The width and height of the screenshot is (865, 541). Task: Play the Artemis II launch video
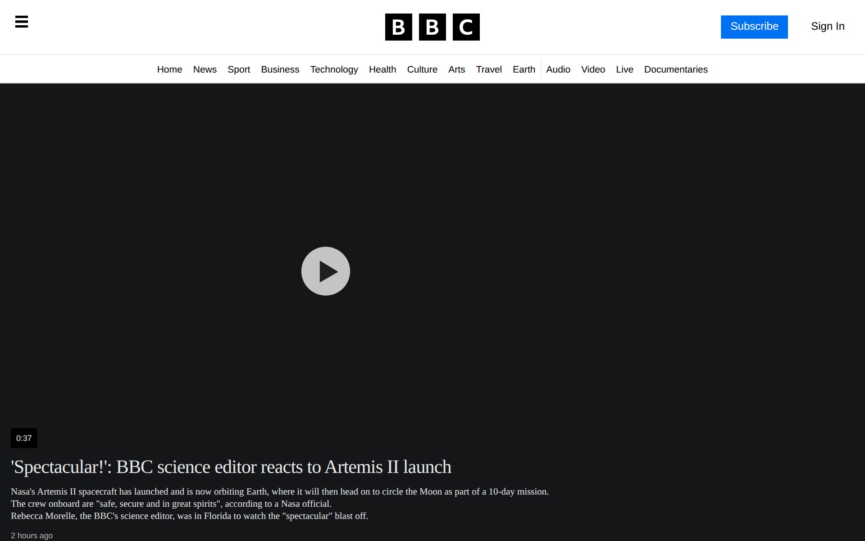click(325, 271)
